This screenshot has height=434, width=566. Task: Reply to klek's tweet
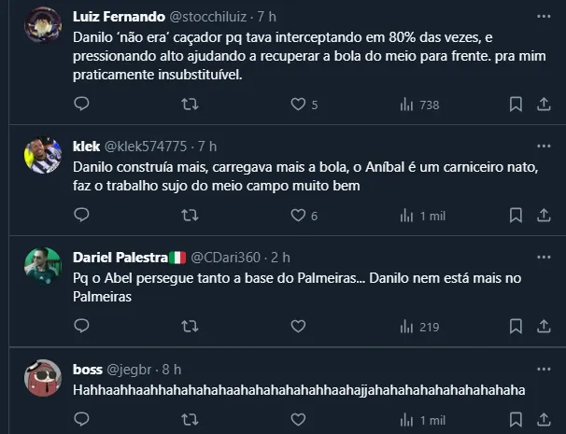click(x=81, y=216)
